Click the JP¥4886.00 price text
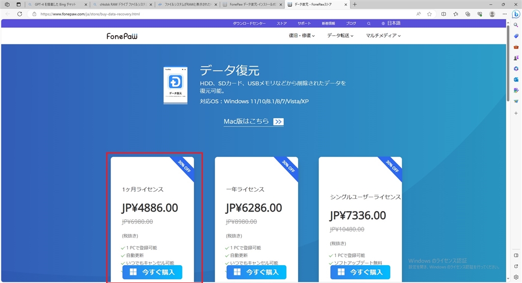The image size is (522, 283). [150, 208]
